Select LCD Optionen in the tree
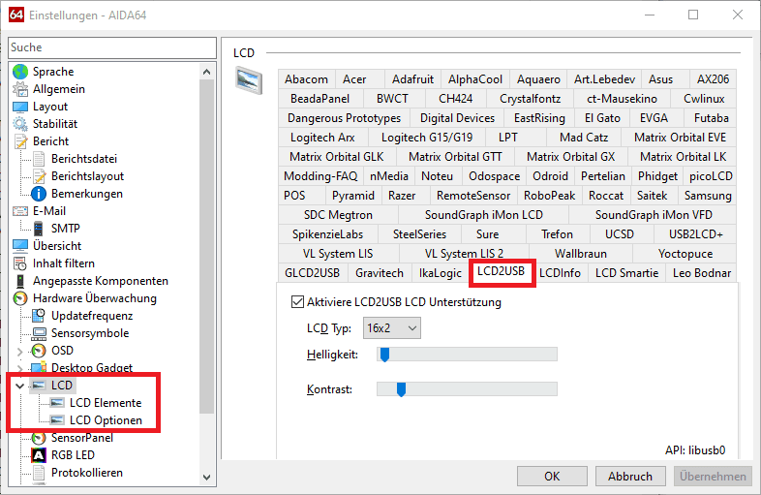This screenshot has height=495, width=761. coord(106,420)
